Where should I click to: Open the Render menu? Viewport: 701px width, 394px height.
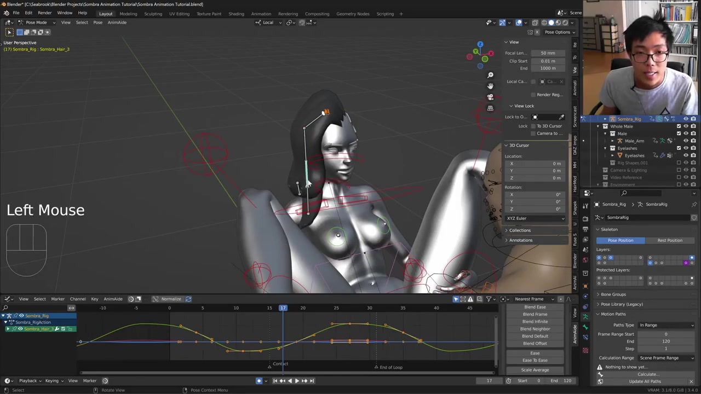[44, 13]
